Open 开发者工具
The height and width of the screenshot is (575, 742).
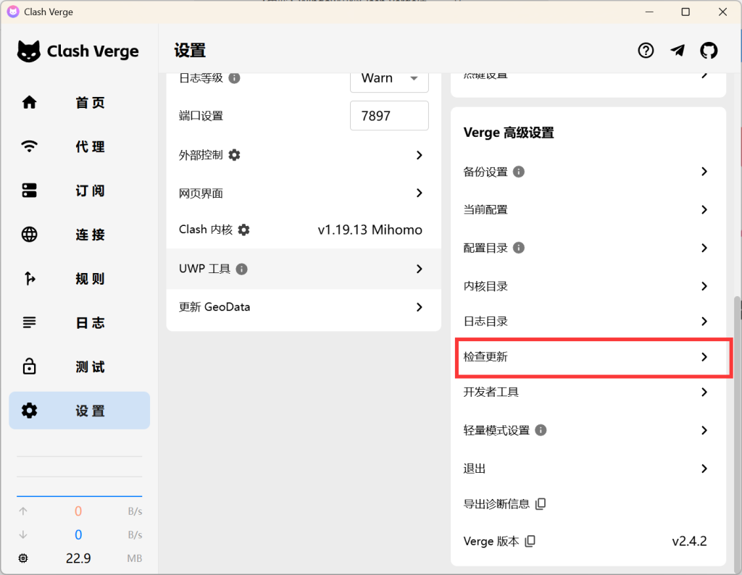pos(588,392)
